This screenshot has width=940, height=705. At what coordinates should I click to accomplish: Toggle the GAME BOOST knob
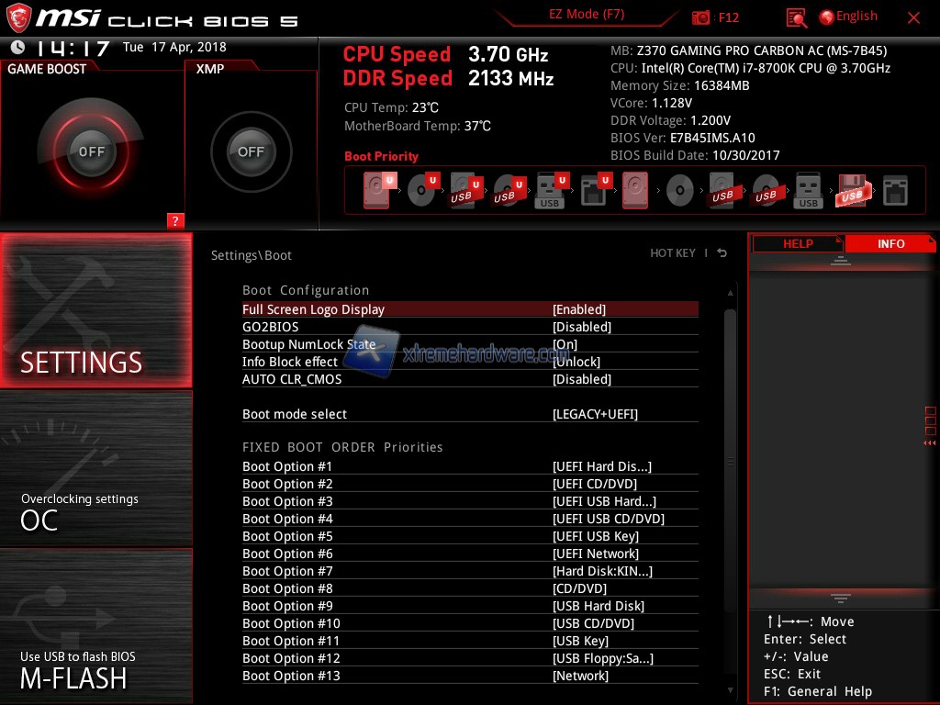coord(92,151)
